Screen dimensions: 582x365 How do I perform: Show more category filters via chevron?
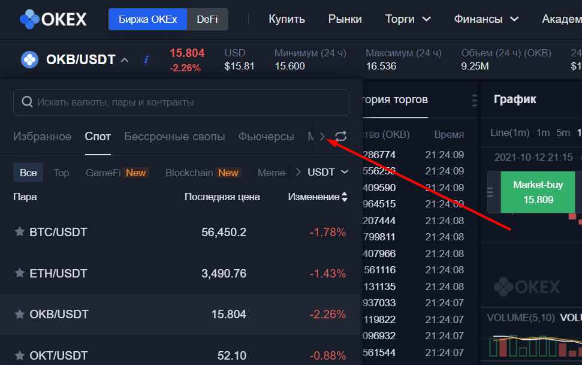[x=298, y=172]
